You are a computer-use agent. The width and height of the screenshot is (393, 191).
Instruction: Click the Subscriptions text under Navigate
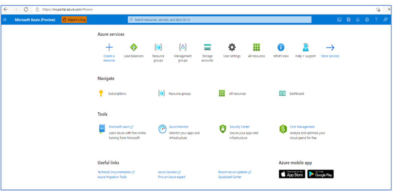click(117, 94)
